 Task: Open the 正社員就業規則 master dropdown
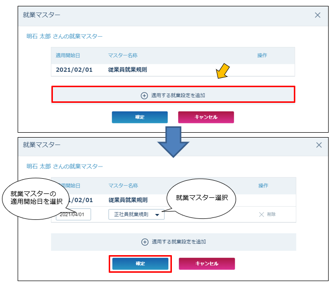coord(136,214)
